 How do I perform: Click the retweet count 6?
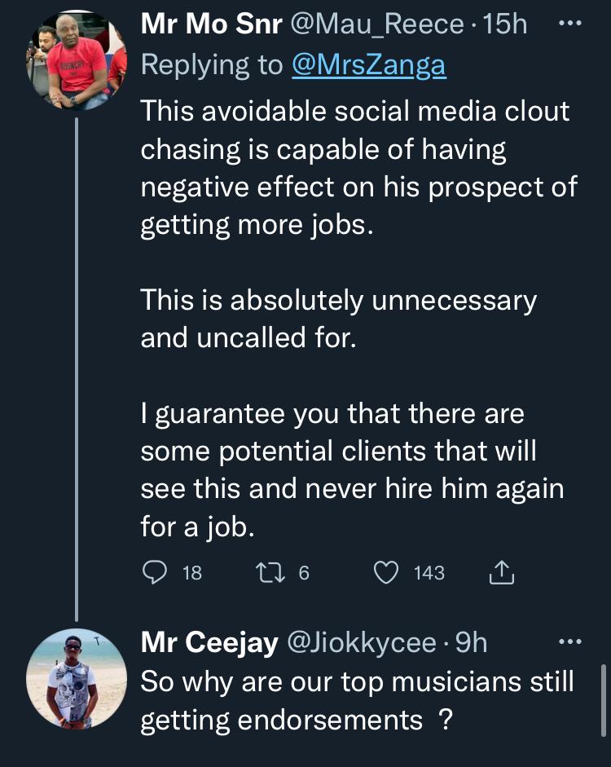coord(304,574)
